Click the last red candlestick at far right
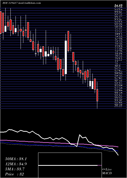The width and height of the screenshot is (127, 178). (x=97, y=95)
